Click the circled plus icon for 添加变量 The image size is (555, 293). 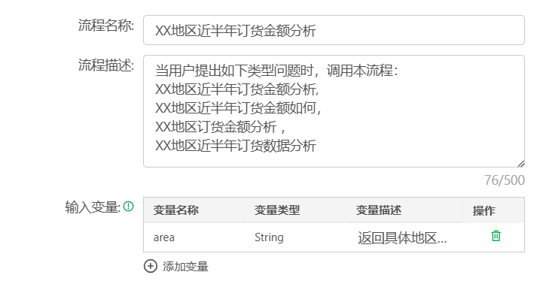(151, 266)
